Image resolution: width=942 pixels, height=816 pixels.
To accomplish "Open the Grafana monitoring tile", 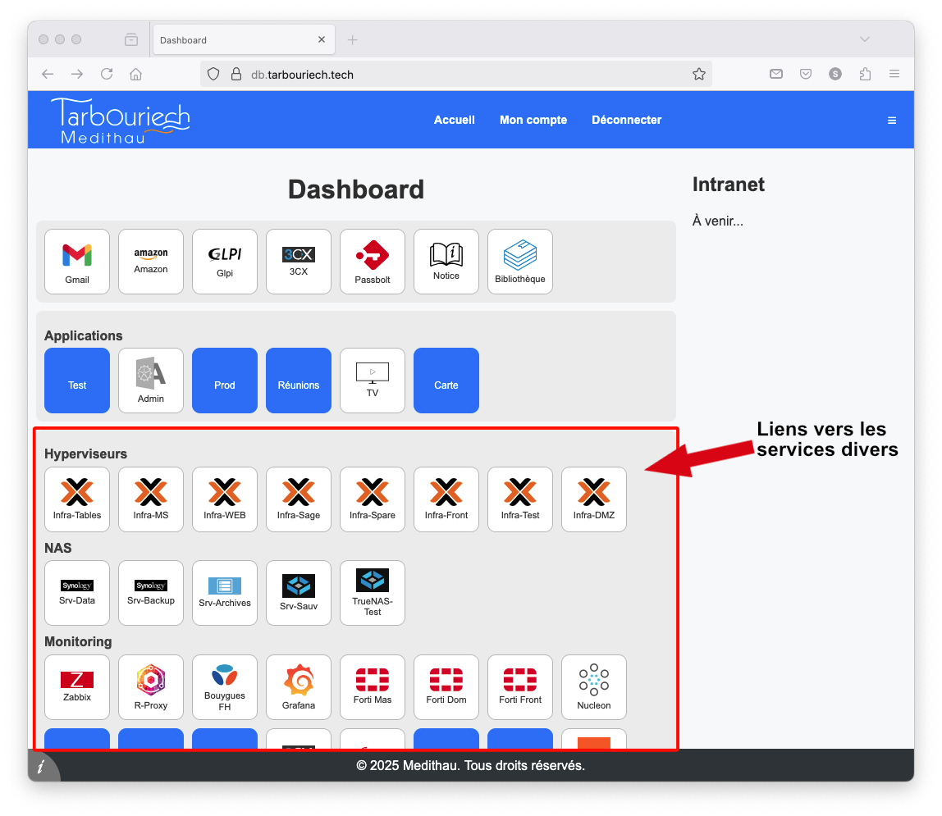I will pyautogui.click(x=299, y=686).
